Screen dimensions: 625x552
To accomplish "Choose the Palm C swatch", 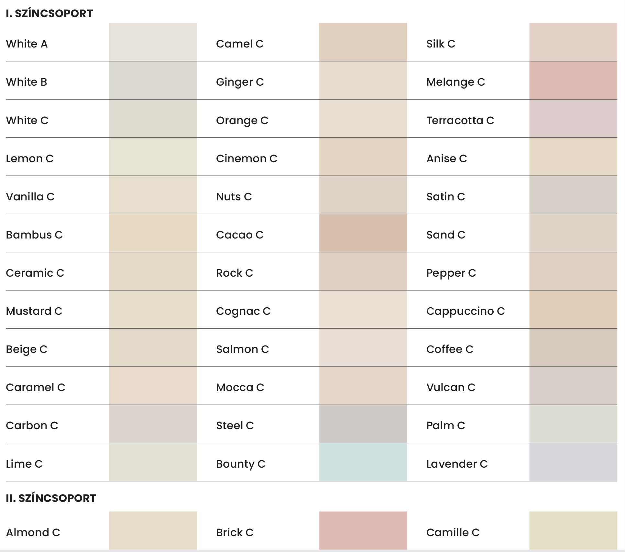I will pos(573,424).
